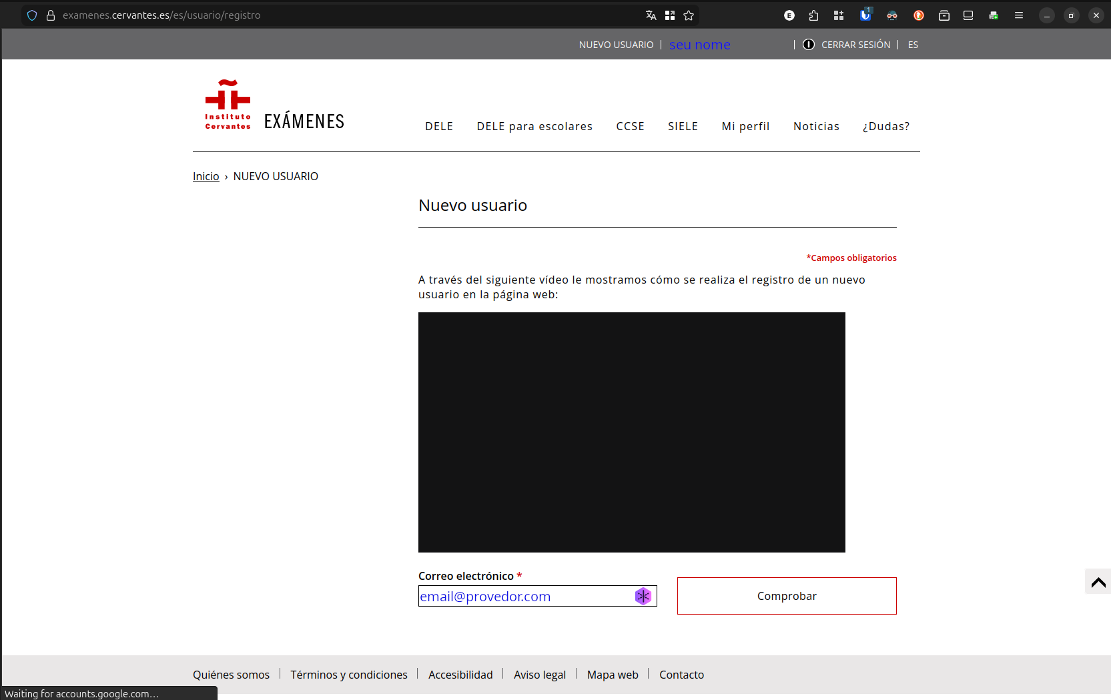Open the tracking protection shield icon
Image resolution: width=1111 pixels, height=700 pixels.
(x=32, y=15)
